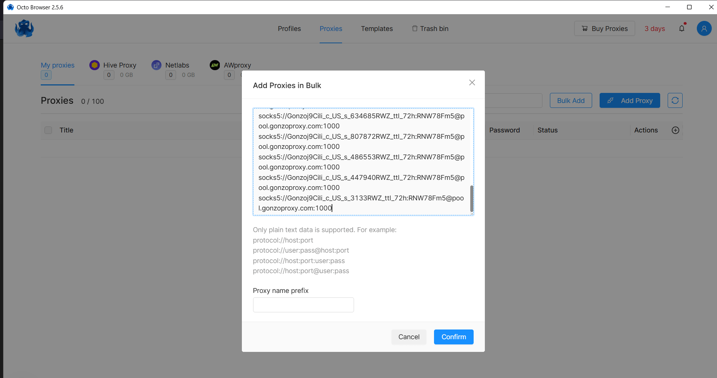Click the refresh proxies icon button
The height and width of the screenshot is (378, 717).
675,100
